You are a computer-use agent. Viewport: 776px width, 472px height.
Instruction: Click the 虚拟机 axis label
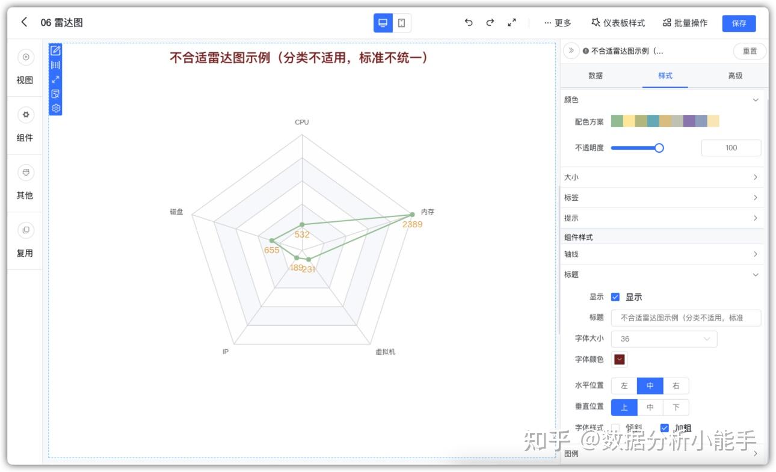point(386,352)
